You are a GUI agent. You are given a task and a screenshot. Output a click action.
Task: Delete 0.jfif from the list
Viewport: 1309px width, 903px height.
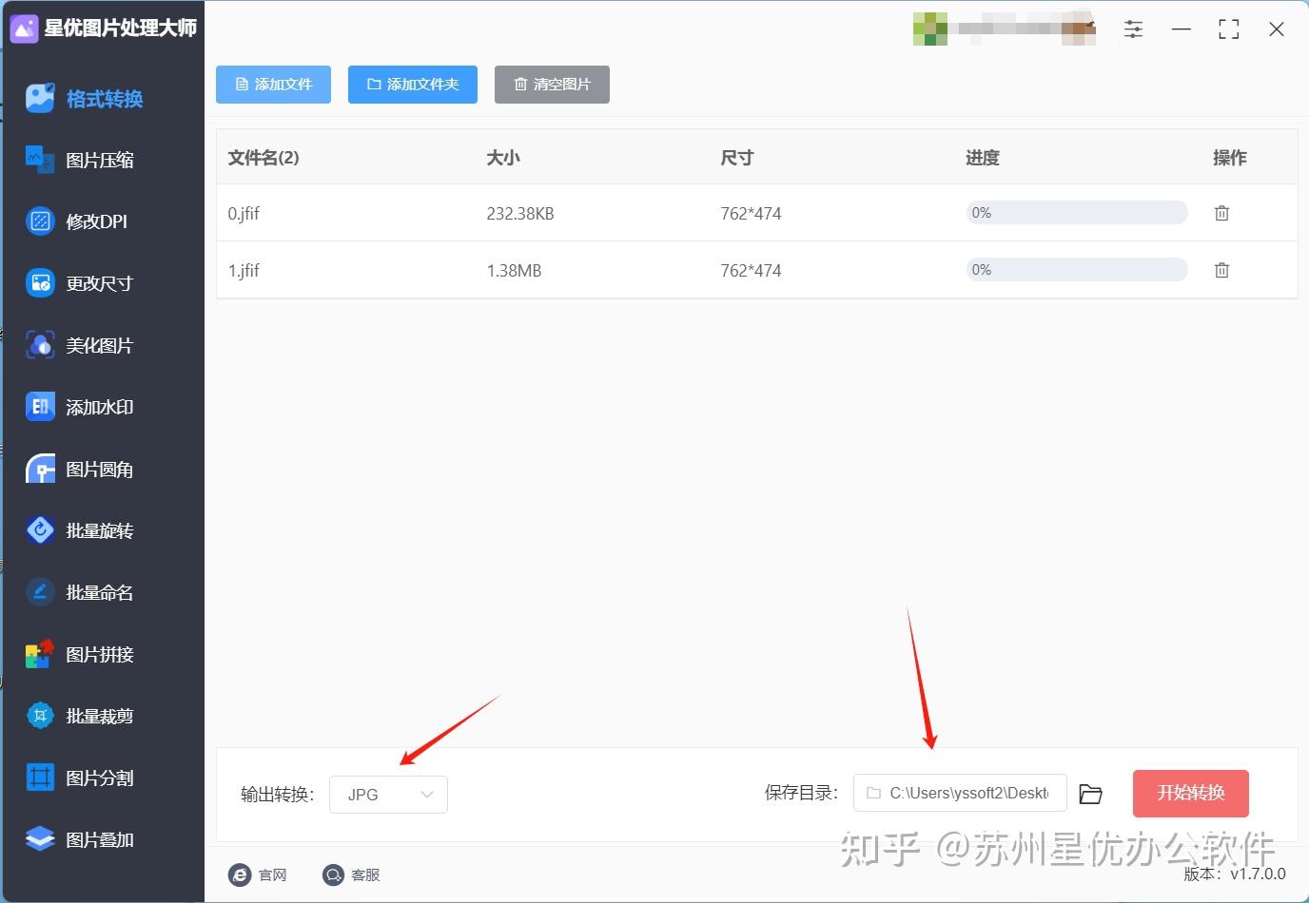point(1221,213)
